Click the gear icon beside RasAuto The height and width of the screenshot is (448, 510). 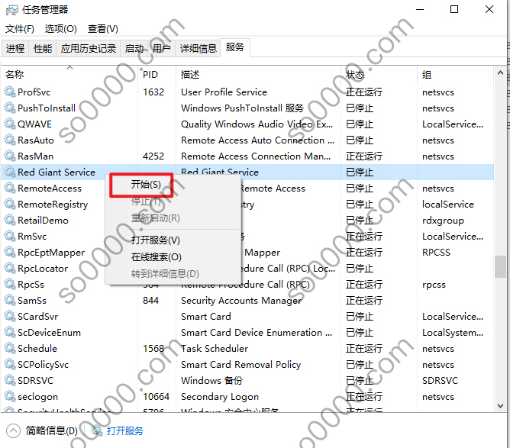click(x=10, y=140)
